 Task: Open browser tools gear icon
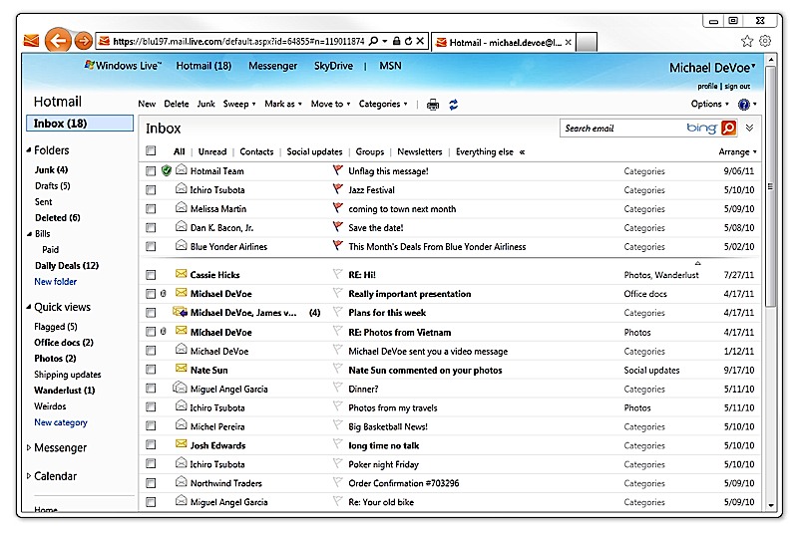pyautogui.click(x=765, y=41)
